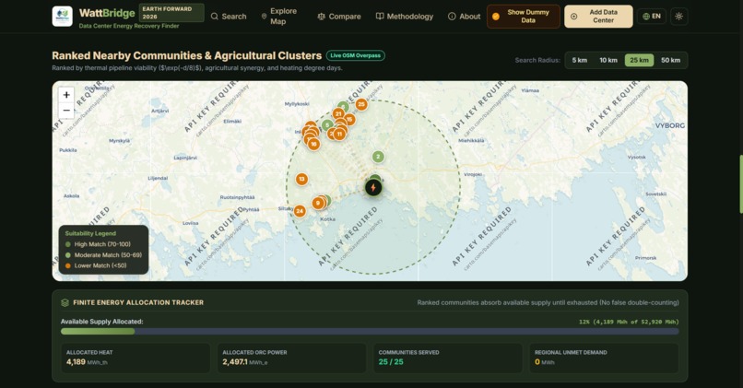Click the Finite Energy Allocation Tracker heading
Image resolution: width=743 pixels, height=388 pixels.
pyautogui.click(x=138, y=302)
